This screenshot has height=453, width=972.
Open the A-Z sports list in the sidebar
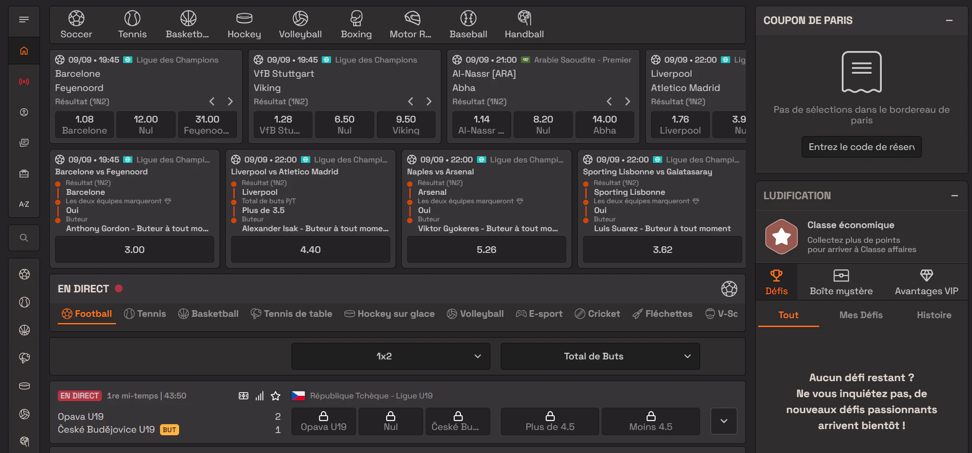24,204
